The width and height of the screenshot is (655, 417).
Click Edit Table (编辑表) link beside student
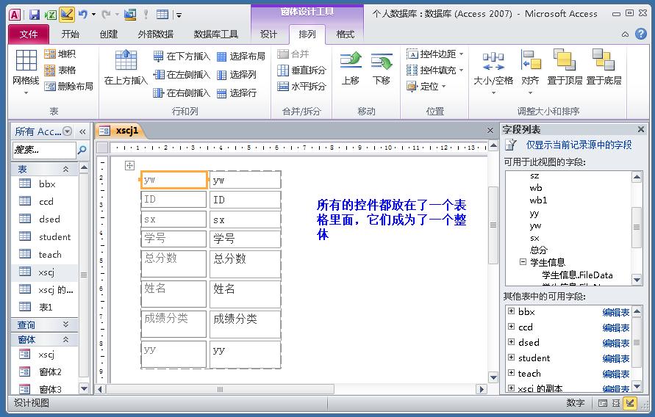(615, 358)
